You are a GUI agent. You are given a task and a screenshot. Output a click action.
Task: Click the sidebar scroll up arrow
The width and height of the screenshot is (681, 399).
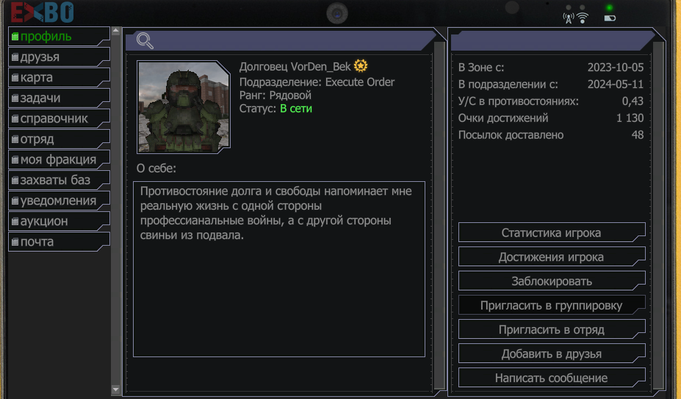coord(115,31)
